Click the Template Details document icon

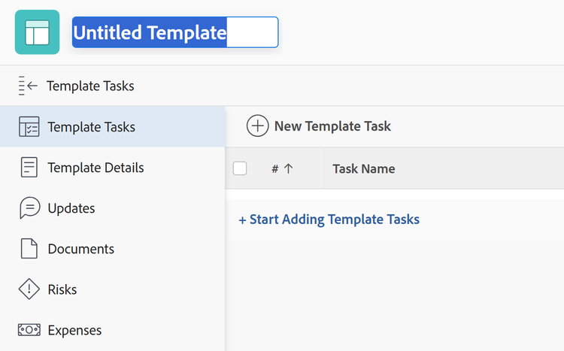[x=29, y=168]
